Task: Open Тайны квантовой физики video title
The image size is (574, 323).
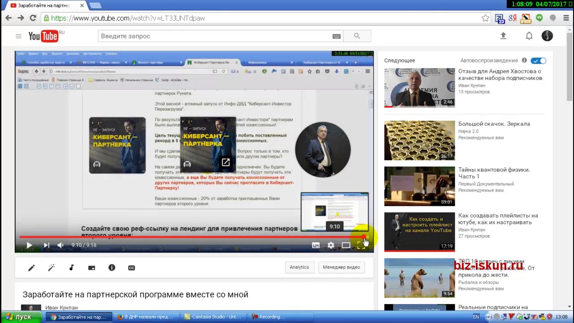Action: 494,173
